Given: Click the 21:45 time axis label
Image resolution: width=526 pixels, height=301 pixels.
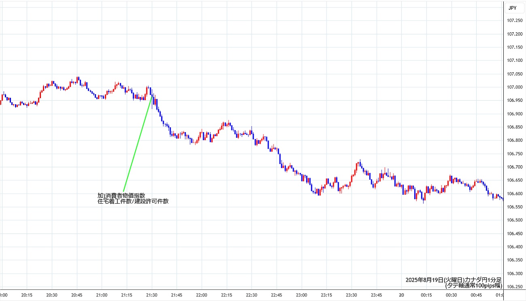Looking at the screenshot, I should (177, 295).
